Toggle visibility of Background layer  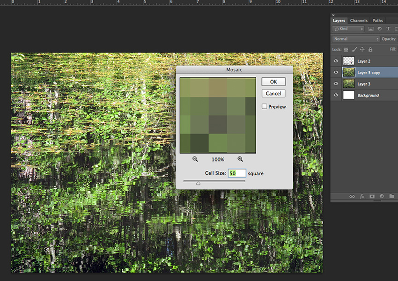point(336,95)
